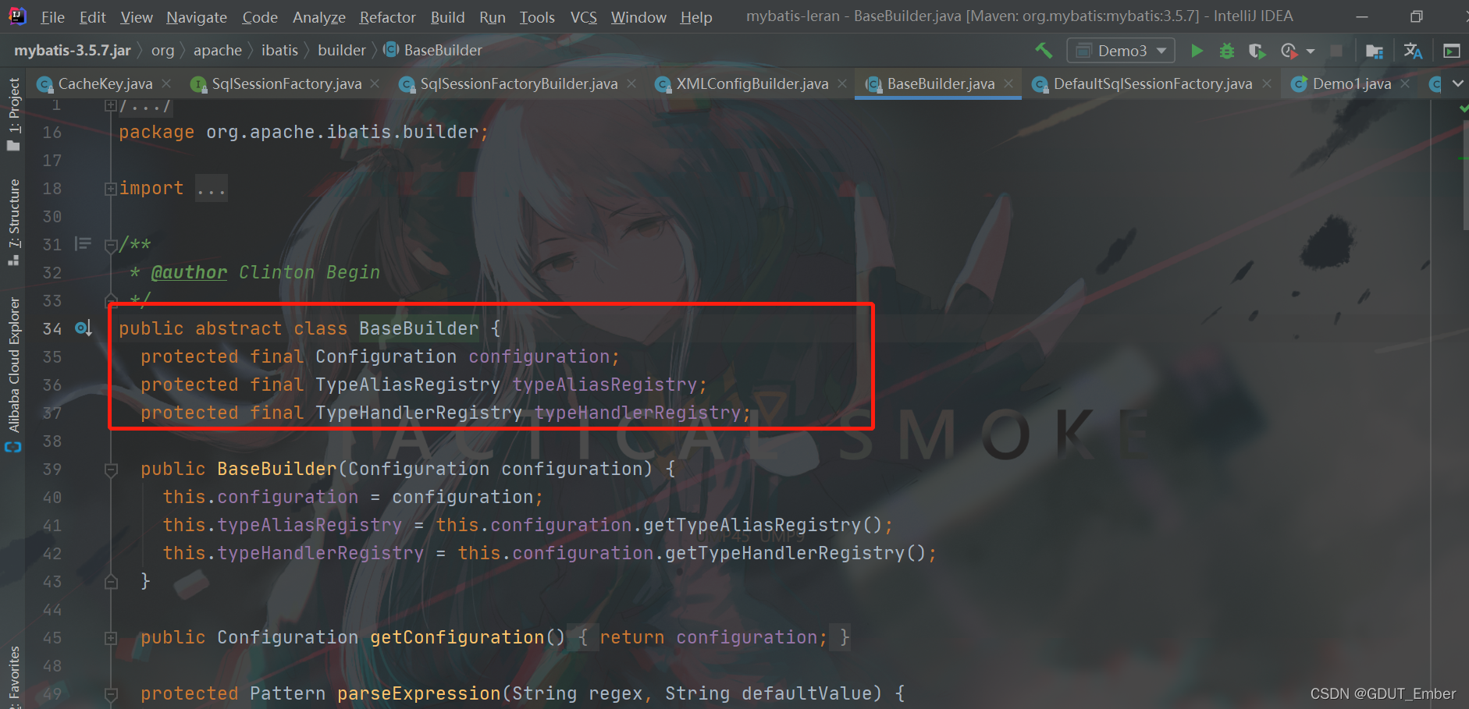Open the VCS menu
Image resolution: width=1469 pixels, height=709 pixels.
click(583, 16)
